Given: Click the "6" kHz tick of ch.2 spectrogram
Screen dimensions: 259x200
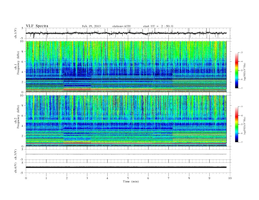Looking at the screenshot, I should (x=23, y=116).
